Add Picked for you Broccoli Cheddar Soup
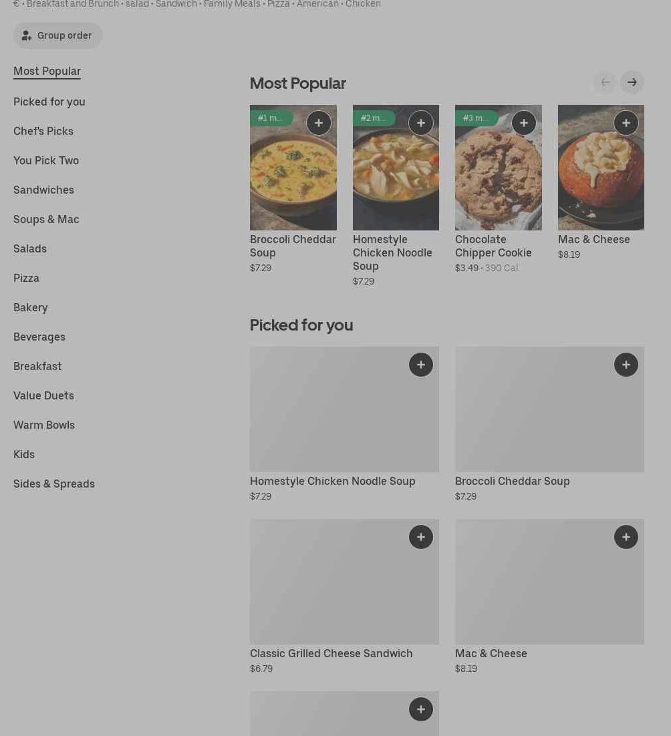The image size is (671, 736). [x=626, y=365]
